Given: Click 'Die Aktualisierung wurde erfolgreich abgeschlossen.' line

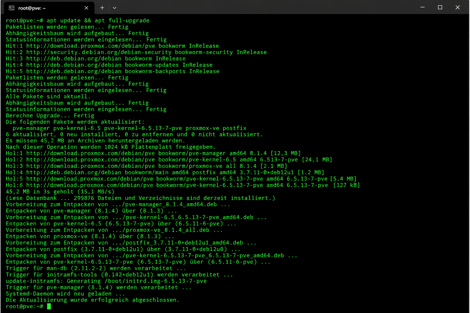Looking at the screenshot, I should [x=92, y=300].
